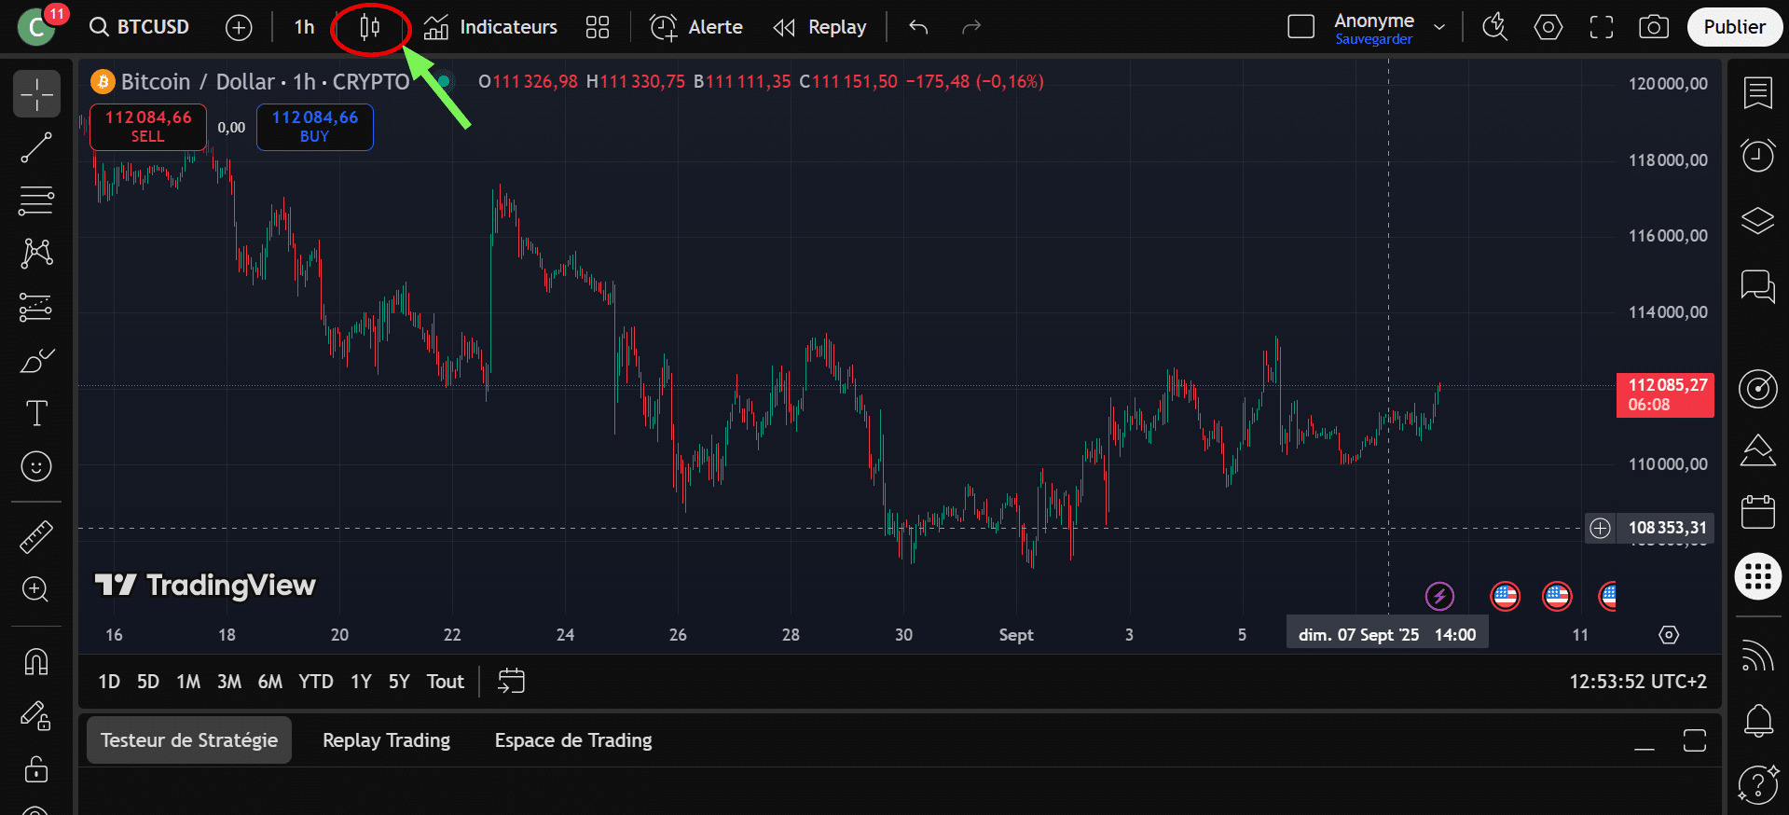
Task: Click the add symbol plus icon
Action: [x=239, y=28]
